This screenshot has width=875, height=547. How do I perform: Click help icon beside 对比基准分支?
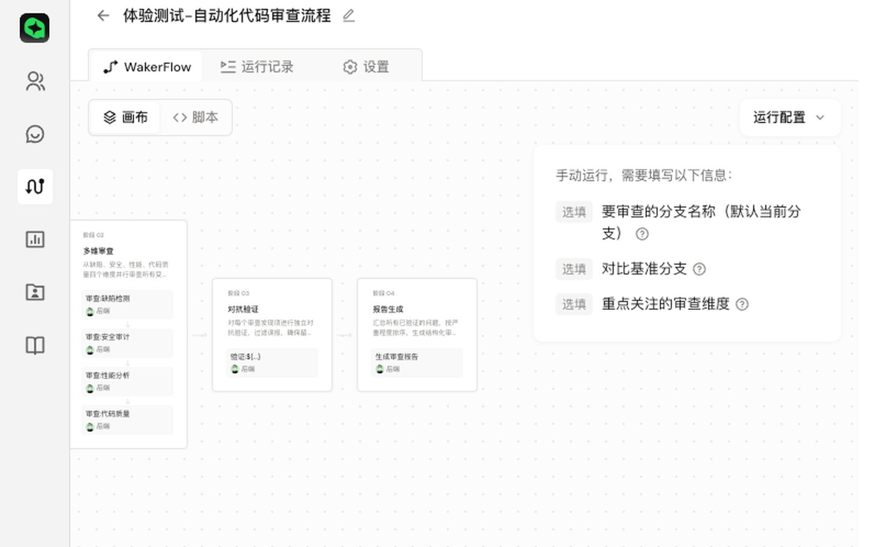pos(699,269)
